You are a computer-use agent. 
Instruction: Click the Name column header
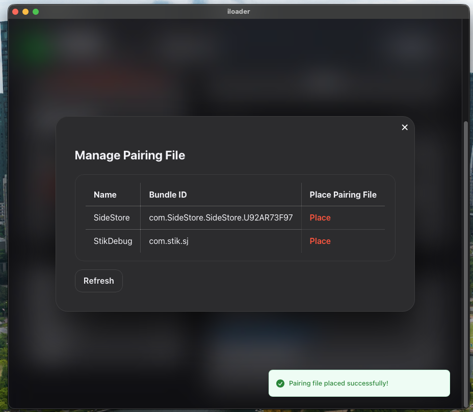point(105,195)
